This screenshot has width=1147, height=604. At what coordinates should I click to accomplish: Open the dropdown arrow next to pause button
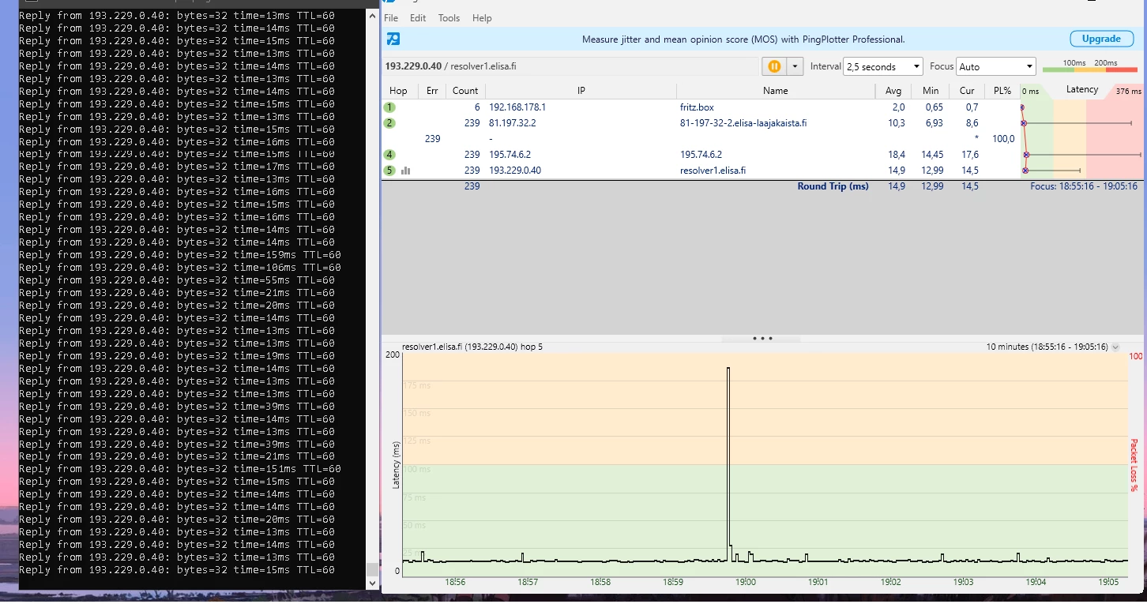click(795, 67)
